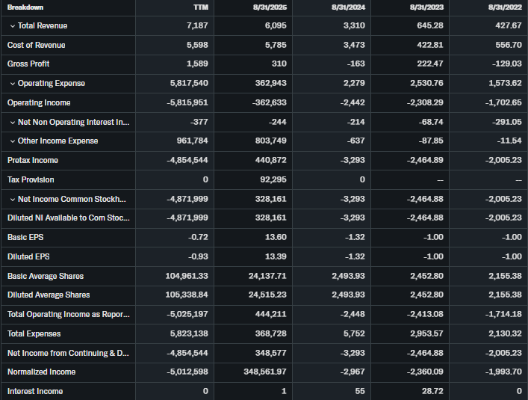Select the Pretax Income row label
Viewport: 528px width, 400px height.
coord(33,161)
